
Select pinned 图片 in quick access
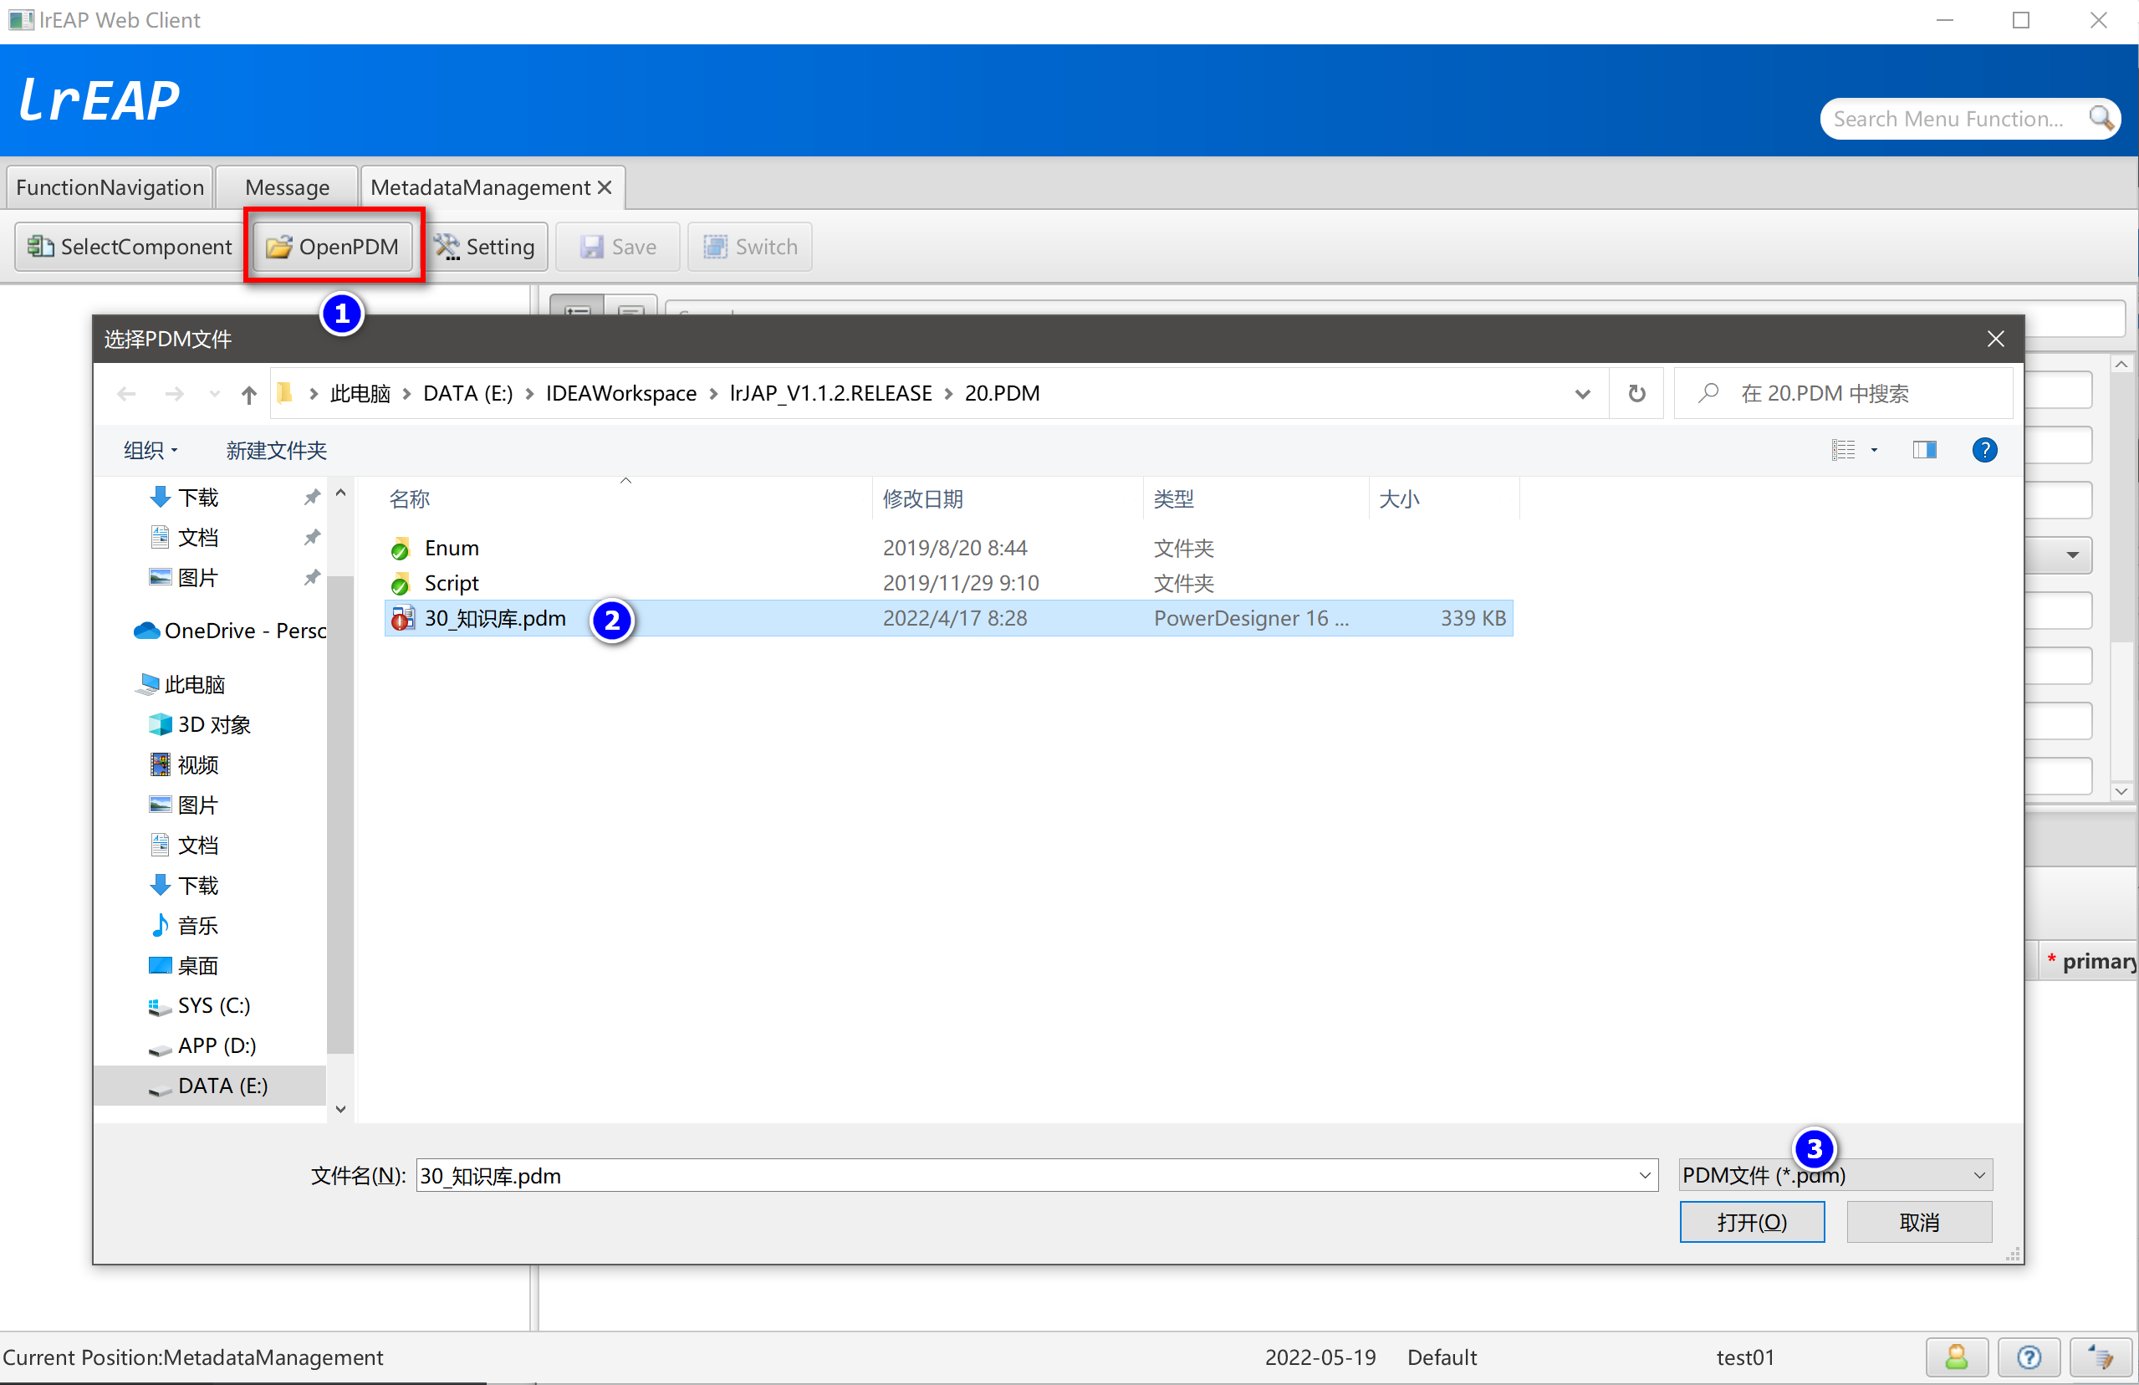click(x=197, y=578)
